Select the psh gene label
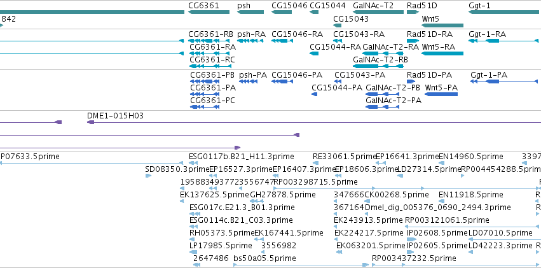The width and height of the screenshot is (541, 268). click(243, 6)
